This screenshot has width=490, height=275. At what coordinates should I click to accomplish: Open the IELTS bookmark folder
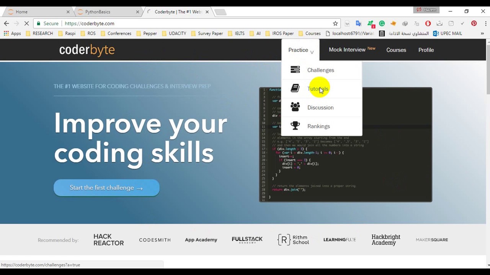236,33
